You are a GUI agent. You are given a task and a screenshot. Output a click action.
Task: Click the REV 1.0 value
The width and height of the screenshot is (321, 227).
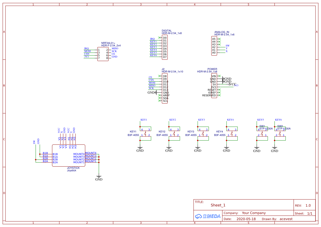tap(308, 206)
